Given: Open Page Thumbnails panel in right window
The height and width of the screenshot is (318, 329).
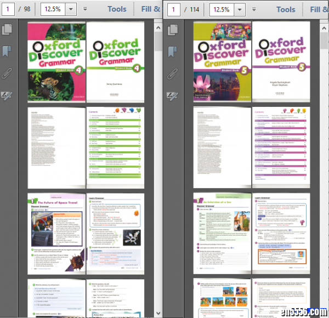Looking at the screenshot, I should click(x=173, y=30).
